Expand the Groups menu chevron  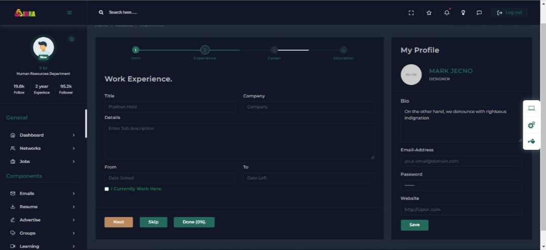[x=73, y=233]
